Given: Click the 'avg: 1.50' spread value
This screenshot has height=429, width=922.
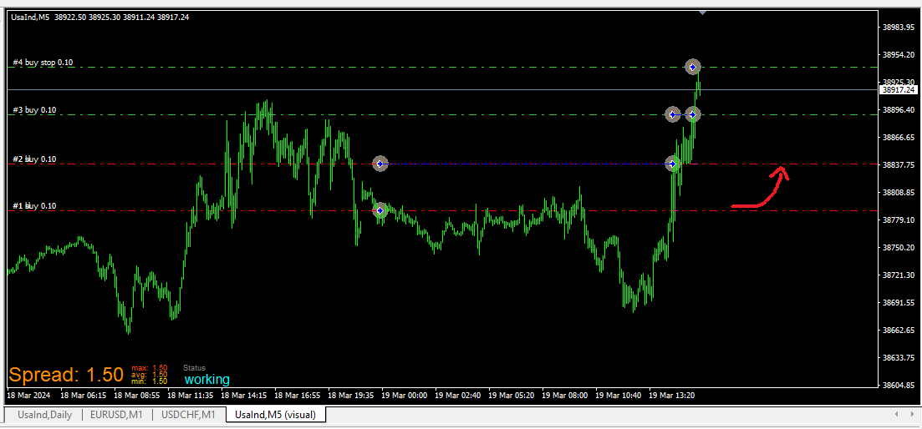Looking at the screenshot, I should 150,375.
